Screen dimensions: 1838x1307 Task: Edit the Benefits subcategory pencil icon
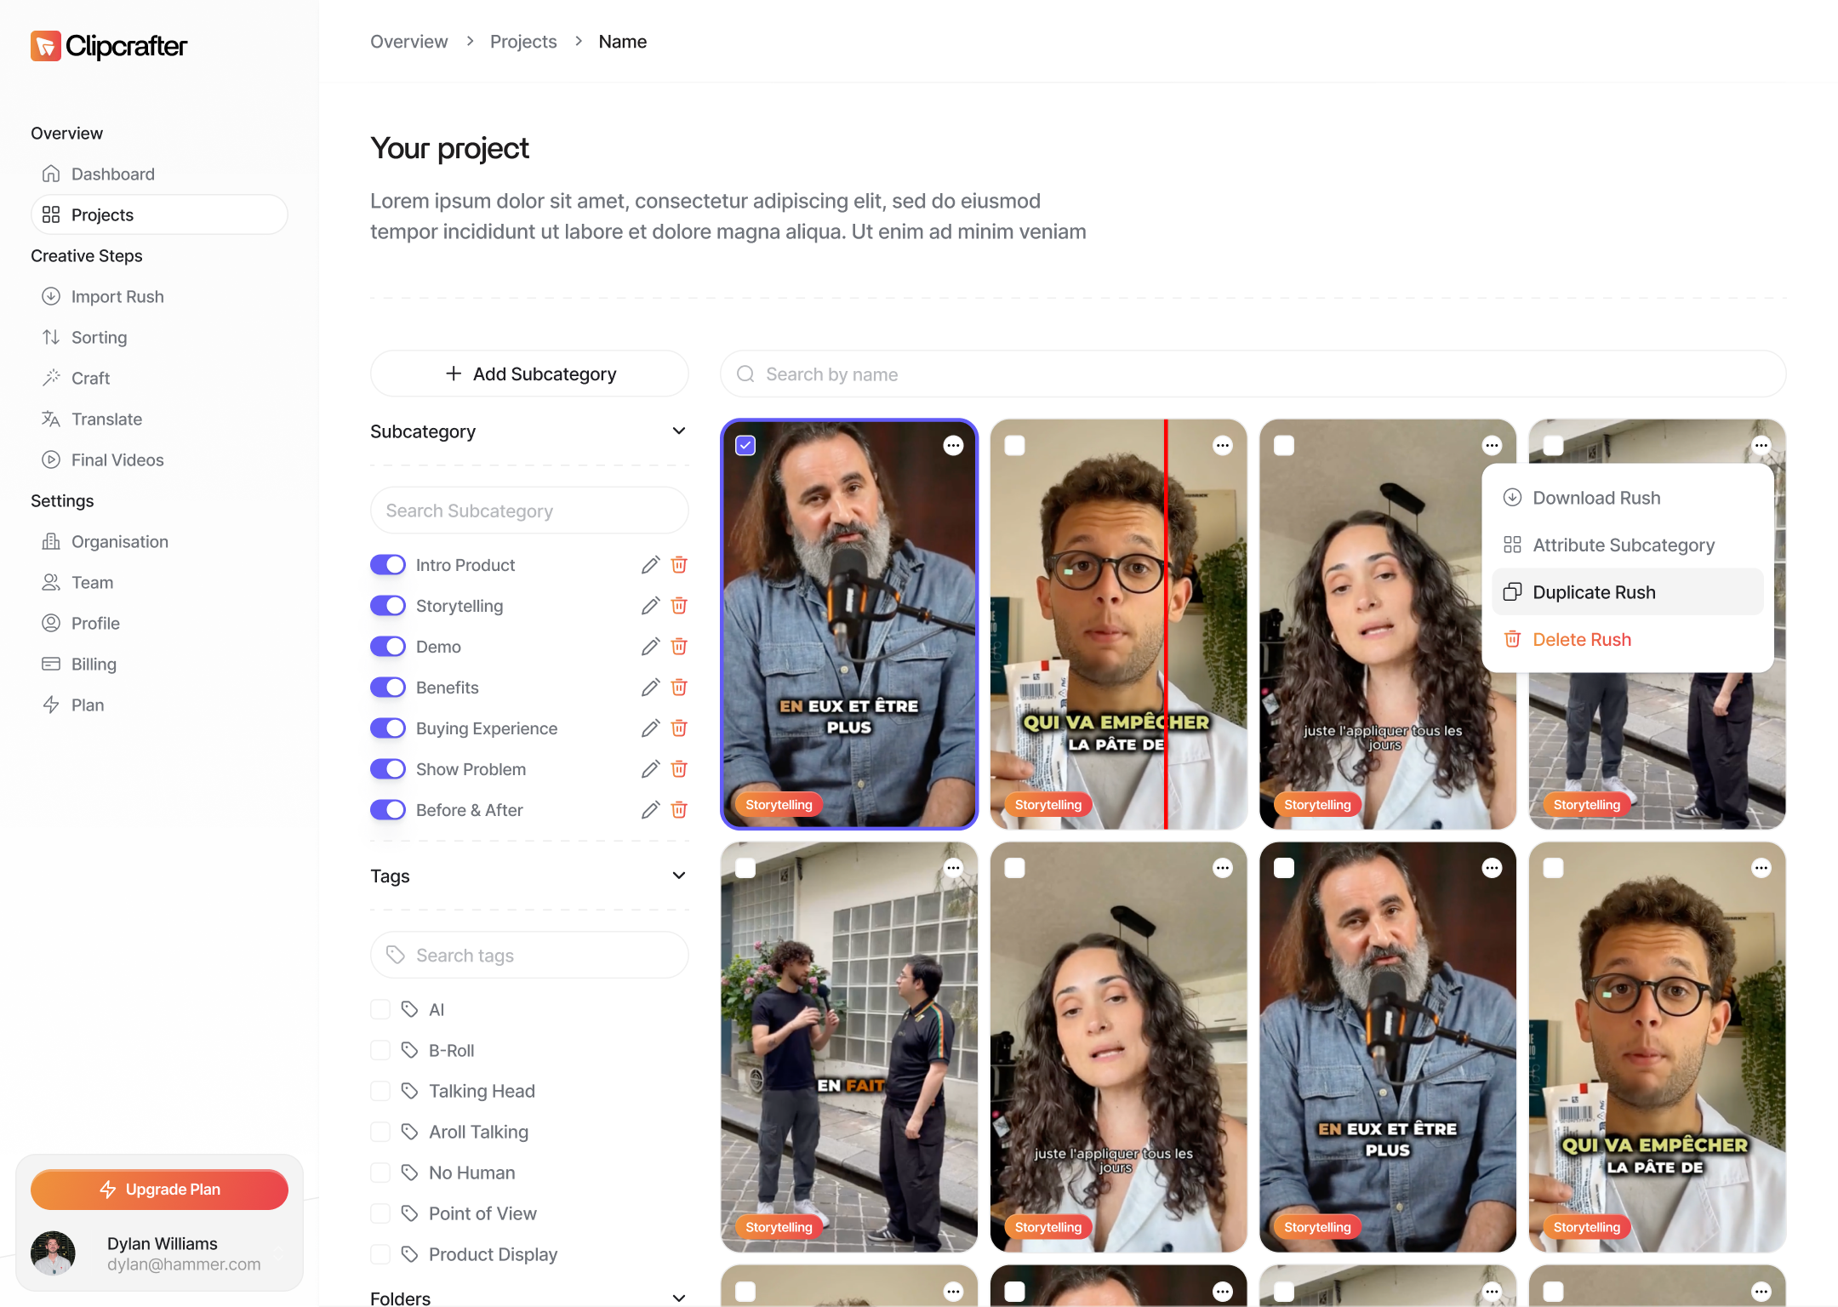pos(650,688)
